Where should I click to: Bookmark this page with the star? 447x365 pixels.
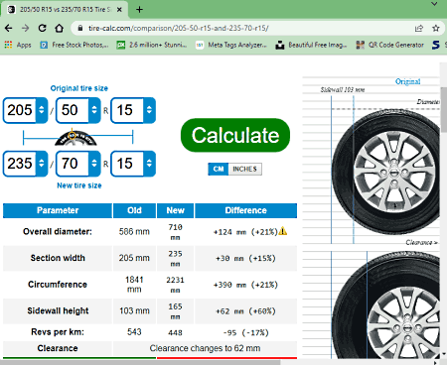tap(436, 28)
